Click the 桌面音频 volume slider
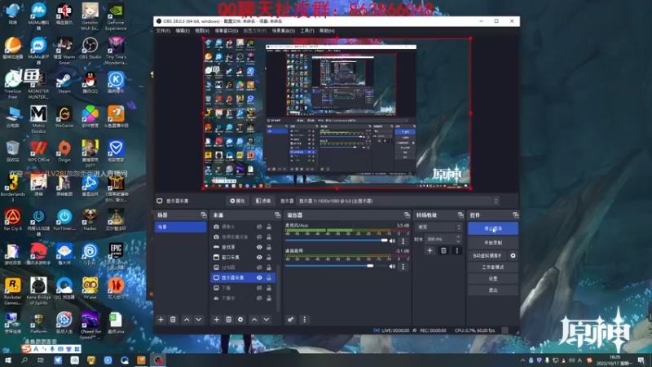Viewport: 652px width, 367px height. (x=336, y=266)
